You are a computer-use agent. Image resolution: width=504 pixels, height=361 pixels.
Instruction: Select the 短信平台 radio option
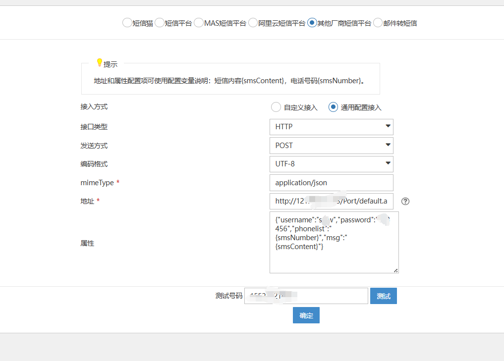[x=160, y=23]
